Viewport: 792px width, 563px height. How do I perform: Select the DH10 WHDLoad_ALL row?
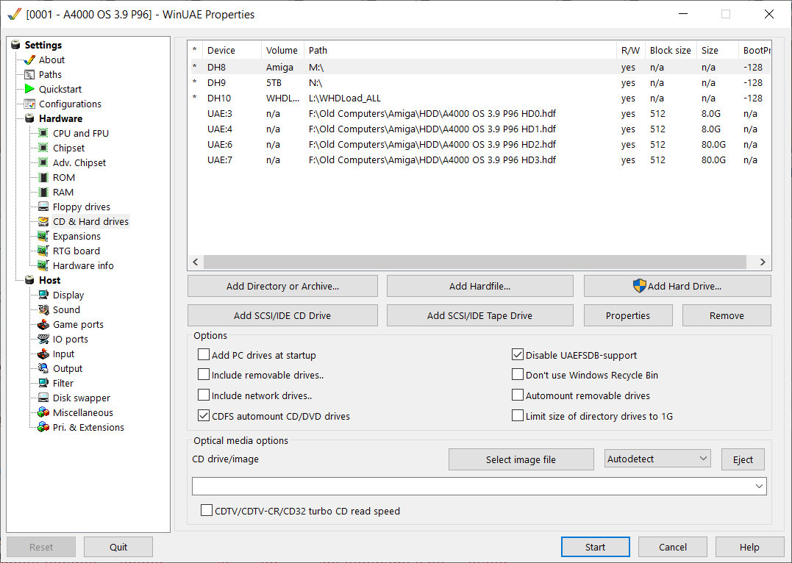[x=479, y=98]
